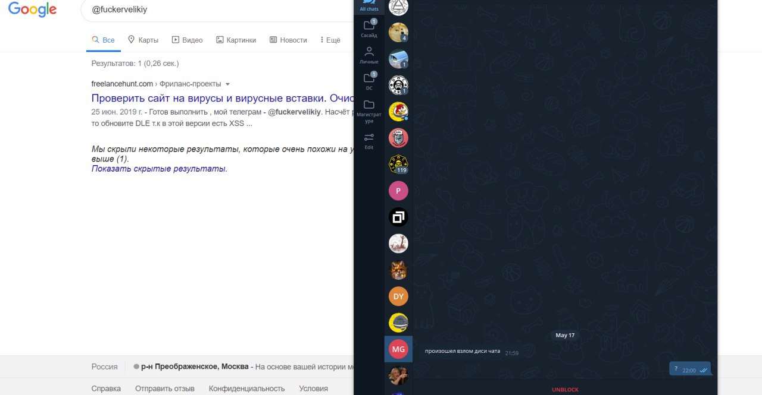Click the Справка footer link

pyautogui.click(x=106, y=388)
